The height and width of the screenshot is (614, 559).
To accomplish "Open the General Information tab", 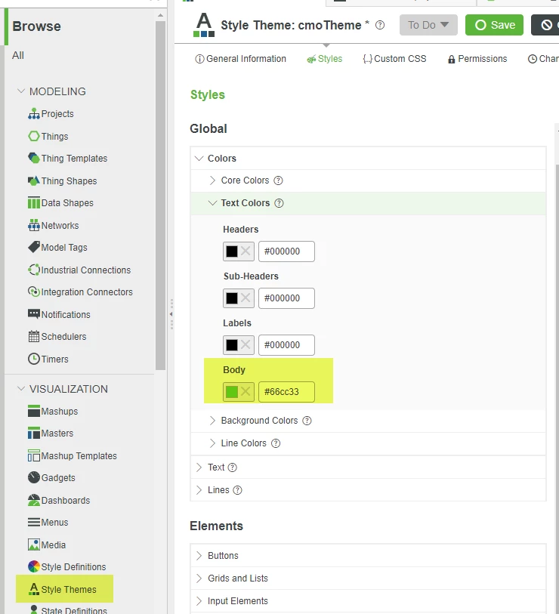I will 240,59.
